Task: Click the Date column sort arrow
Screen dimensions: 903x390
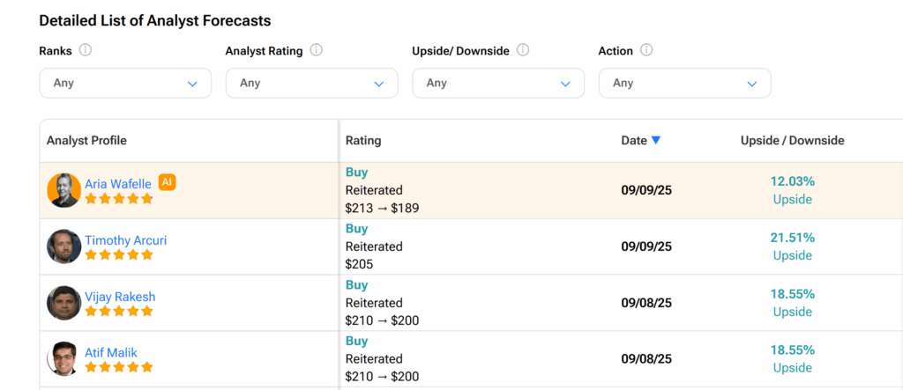Action: point(655,140)
